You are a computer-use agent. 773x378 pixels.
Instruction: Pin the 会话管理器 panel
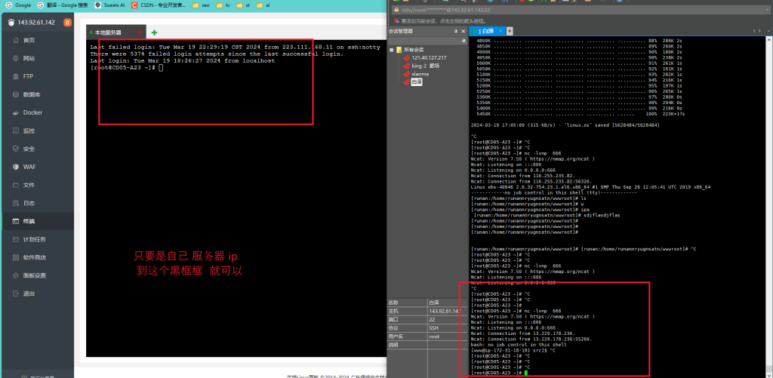pyautogui.click(x=454, y=32)
